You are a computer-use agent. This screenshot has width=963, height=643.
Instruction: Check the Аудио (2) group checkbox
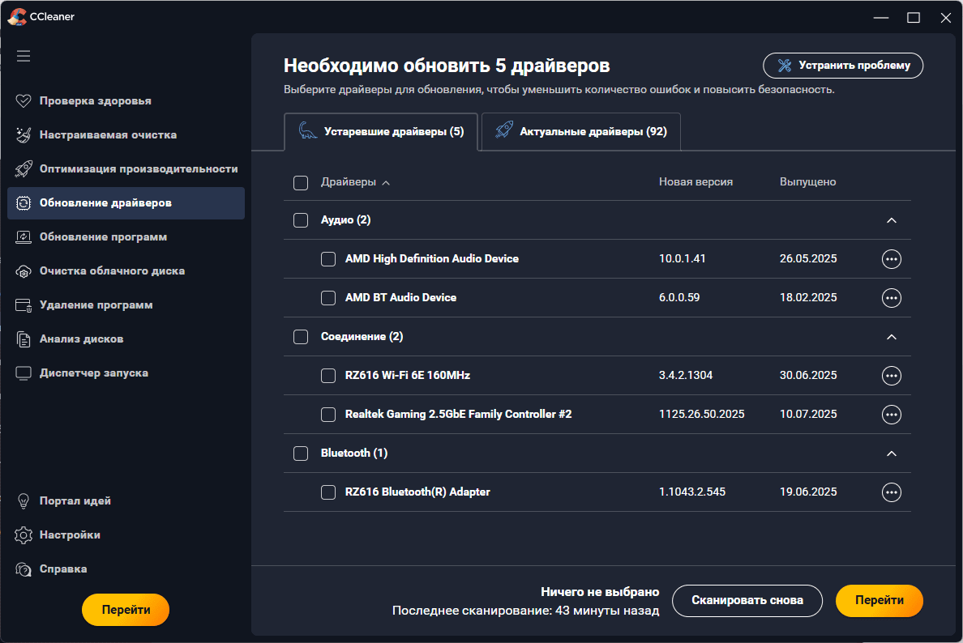click(x=301, y=220)
